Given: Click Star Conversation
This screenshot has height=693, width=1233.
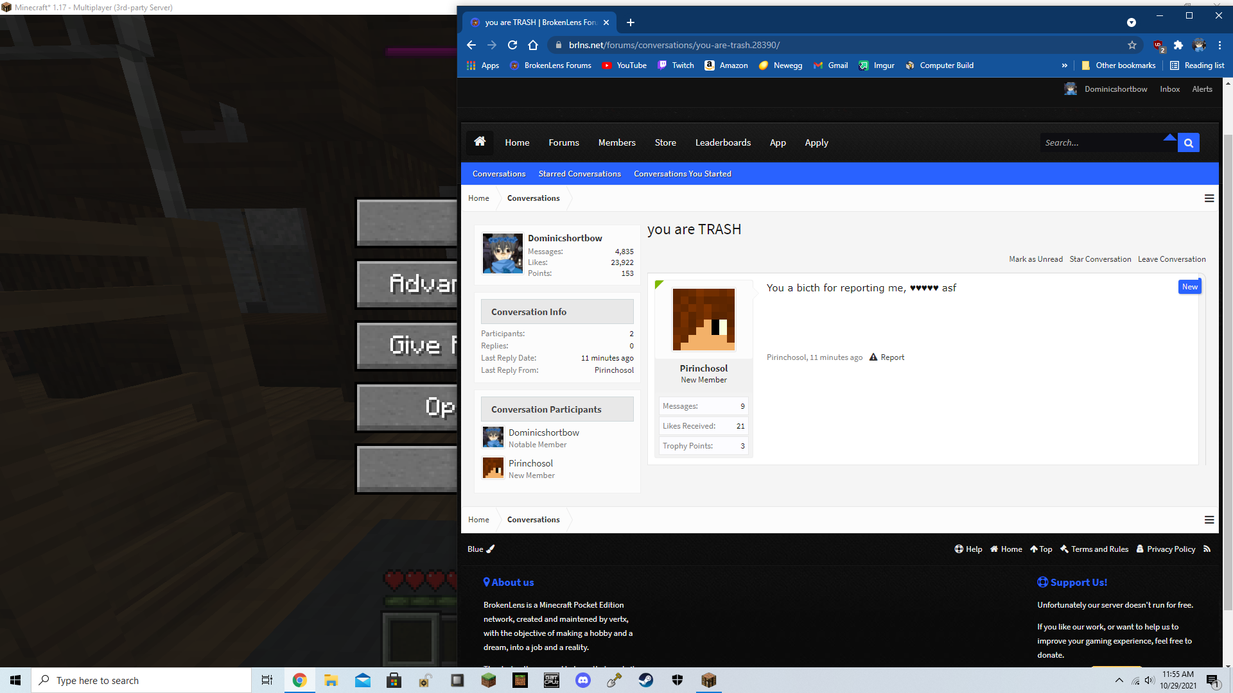Looking at the screenshot, I should click(x=1100, y=259).
